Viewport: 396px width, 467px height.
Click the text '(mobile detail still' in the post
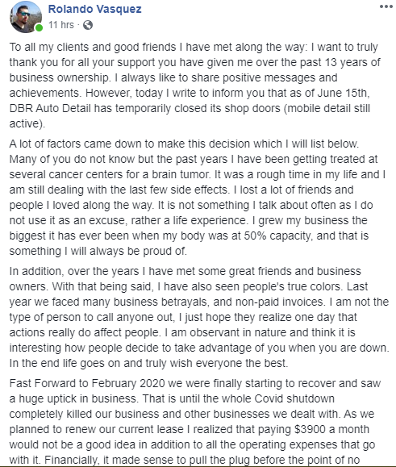pyautogui.click(x=327, y=108)
